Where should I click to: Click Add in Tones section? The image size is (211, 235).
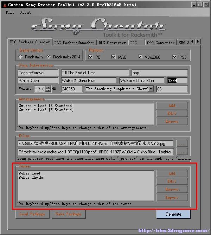click(x=172, y=173)
